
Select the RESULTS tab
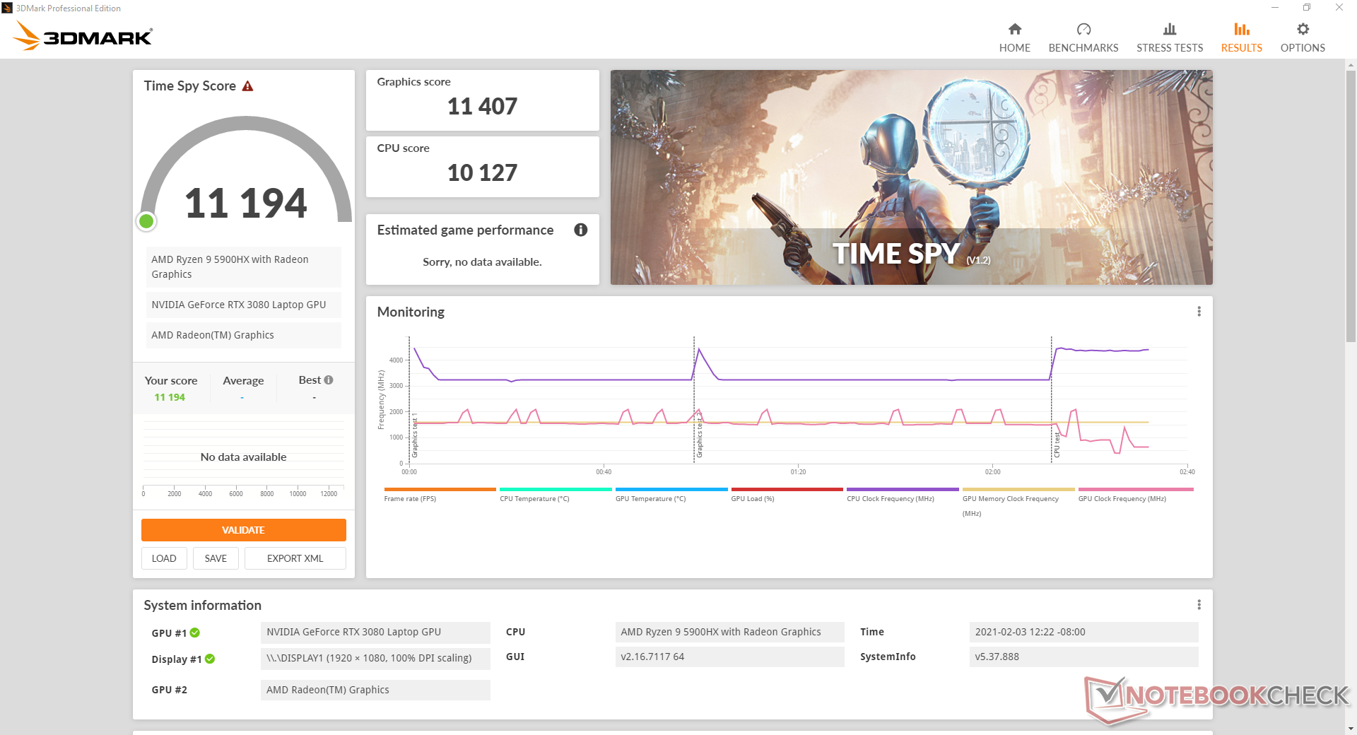point(1241,38)
